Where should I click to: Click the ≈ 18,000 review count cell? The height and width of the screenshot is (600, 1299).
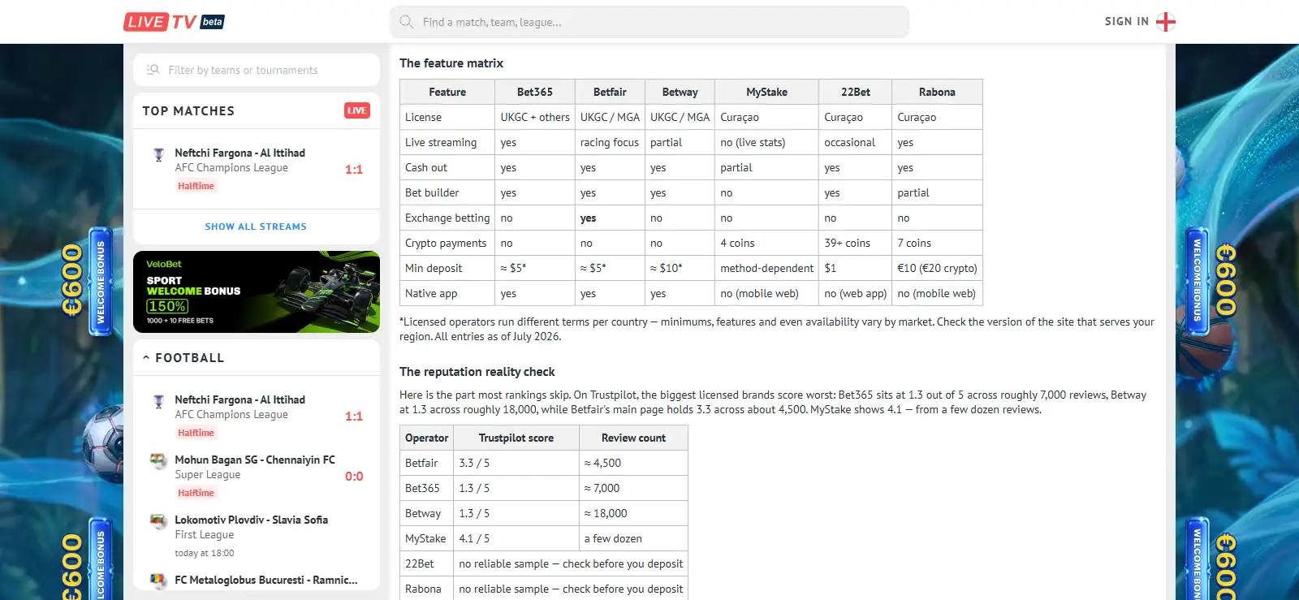[633, 513]
